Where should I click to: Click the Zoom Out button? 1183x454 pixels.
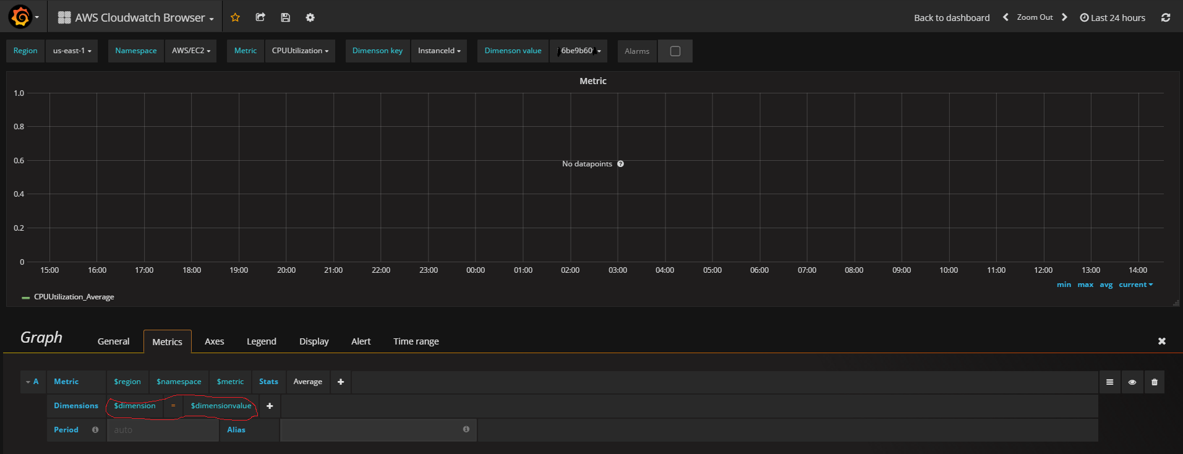pos(1035,17)
